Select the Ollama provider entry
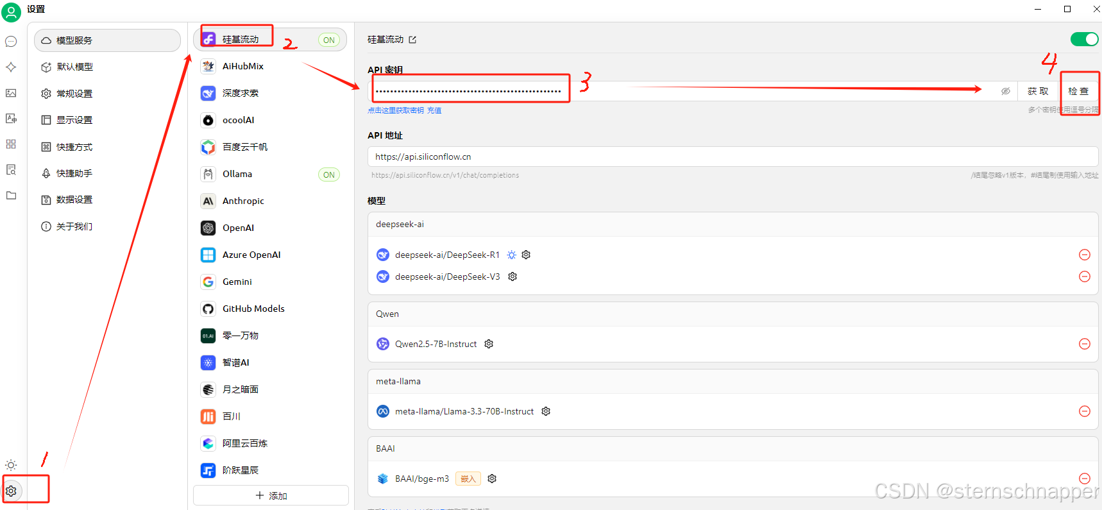Screen dimensions: 1102x510 coord(270,174)
